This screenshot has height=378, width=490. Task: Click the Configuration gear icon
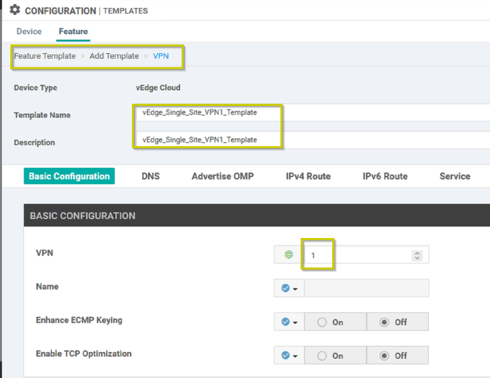(x=14, y=10)
